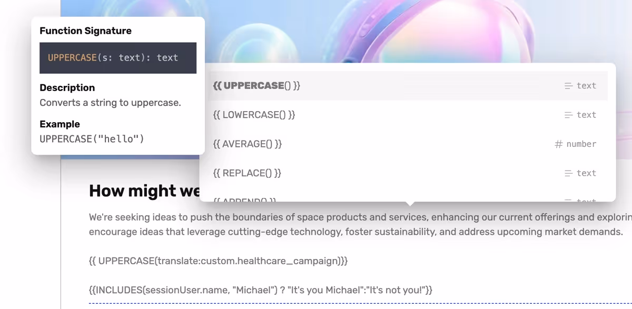632x309 pixels.
Task: Click the hash number icon beside AVERAGE
Action: 559,144
